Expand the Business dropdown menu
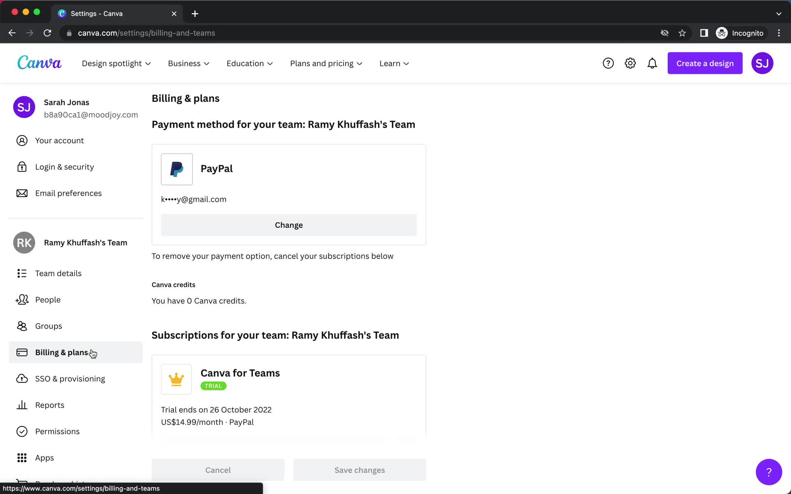 tap(189, 63)
